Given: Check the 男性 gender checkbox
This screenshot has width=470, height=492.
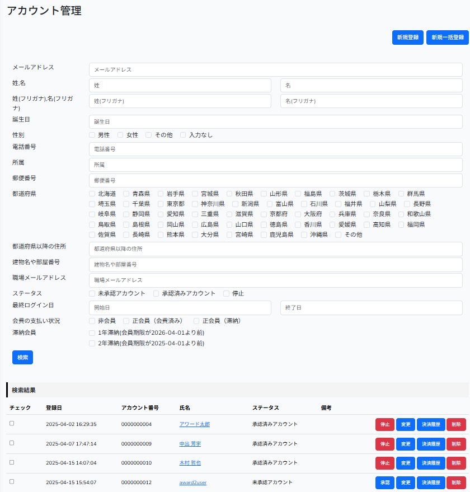Looking at the screenshot, I should 92,135.
